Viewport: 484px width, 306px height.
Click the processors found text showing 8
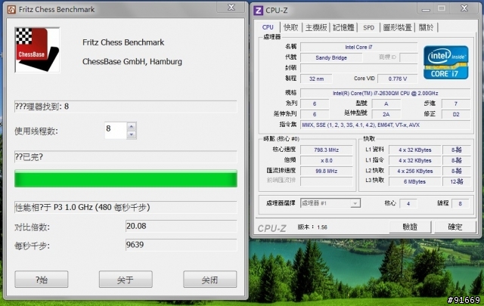coord(126,107)
